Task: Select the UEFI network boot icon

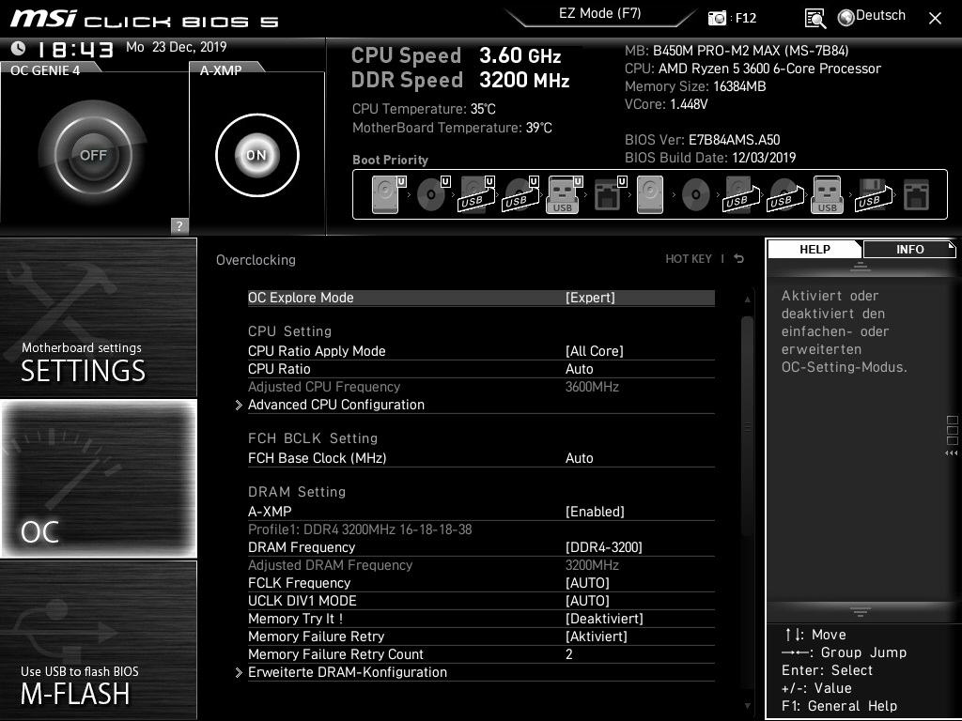Action: pos(609,194)
